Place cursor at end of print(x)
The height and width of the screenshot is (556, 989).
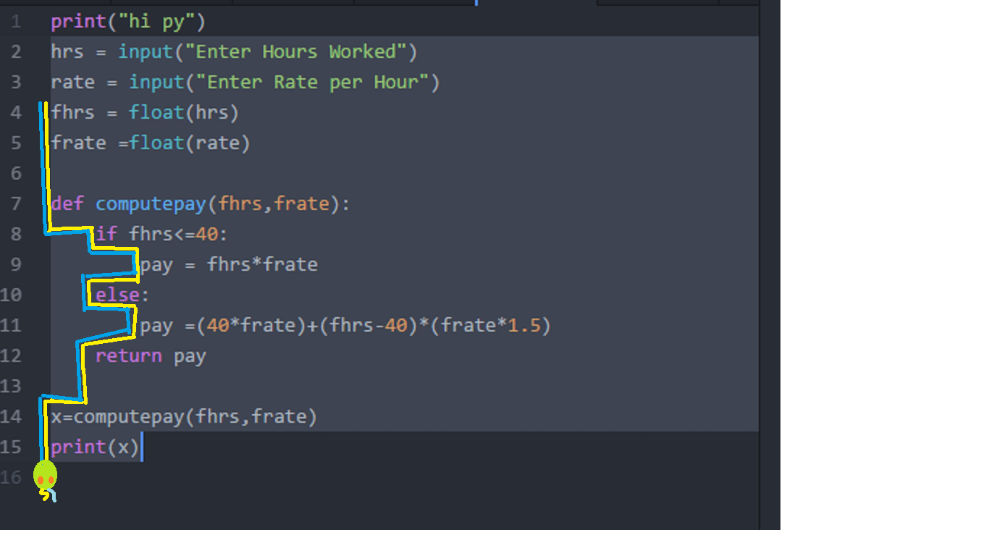coord(140,447)
